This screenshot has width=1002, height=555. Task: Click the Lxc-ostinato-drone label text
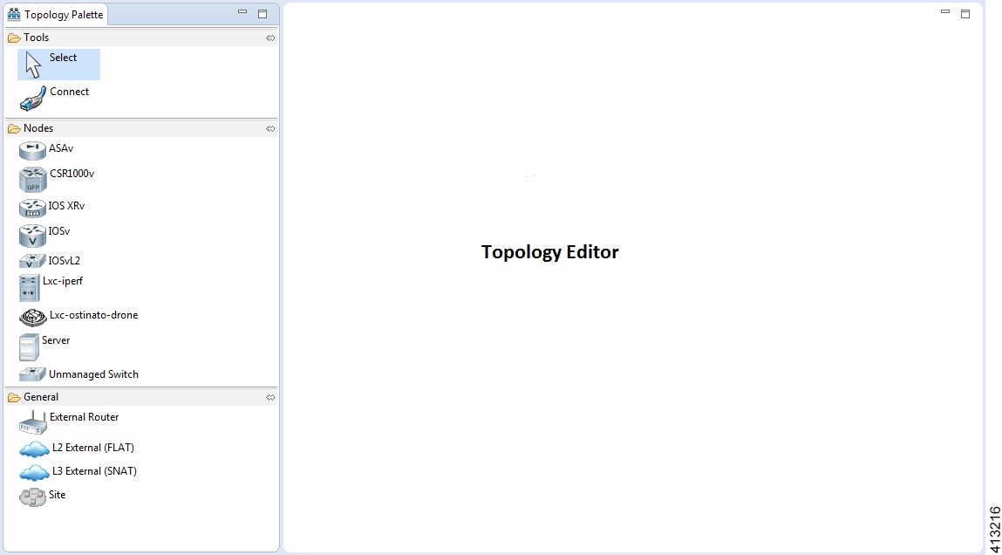[x=93, y=315]
